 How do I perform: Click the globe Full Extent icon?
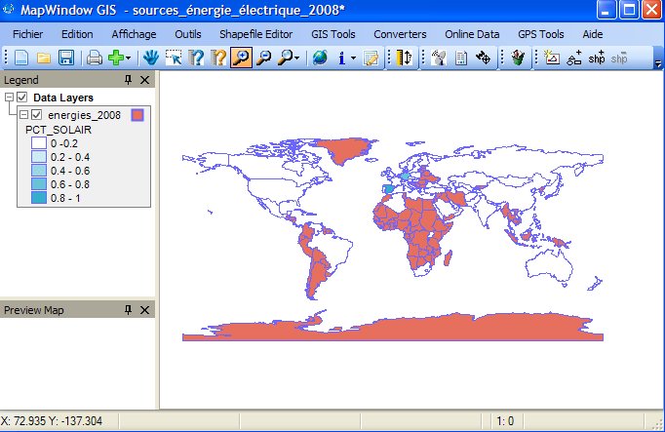click(320, 59)
